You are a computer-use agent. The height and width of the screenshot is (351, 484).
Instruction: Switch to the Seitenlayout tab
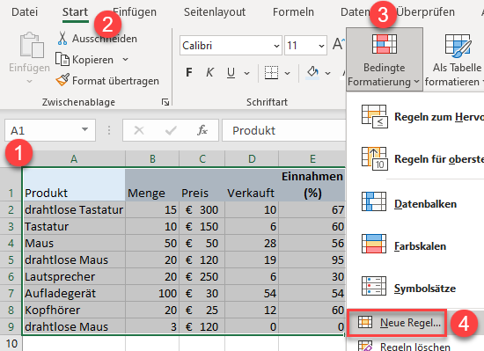215,12
